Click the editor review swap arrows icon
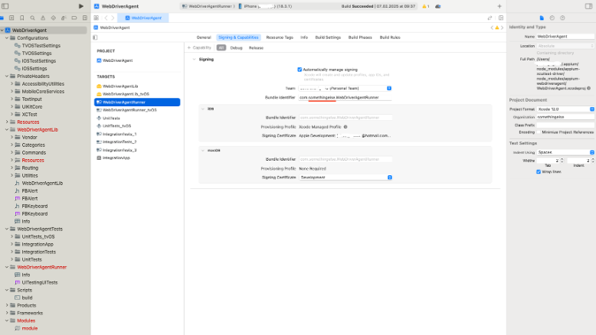Viewport: 596px width, 335px height. pos(490,18)
